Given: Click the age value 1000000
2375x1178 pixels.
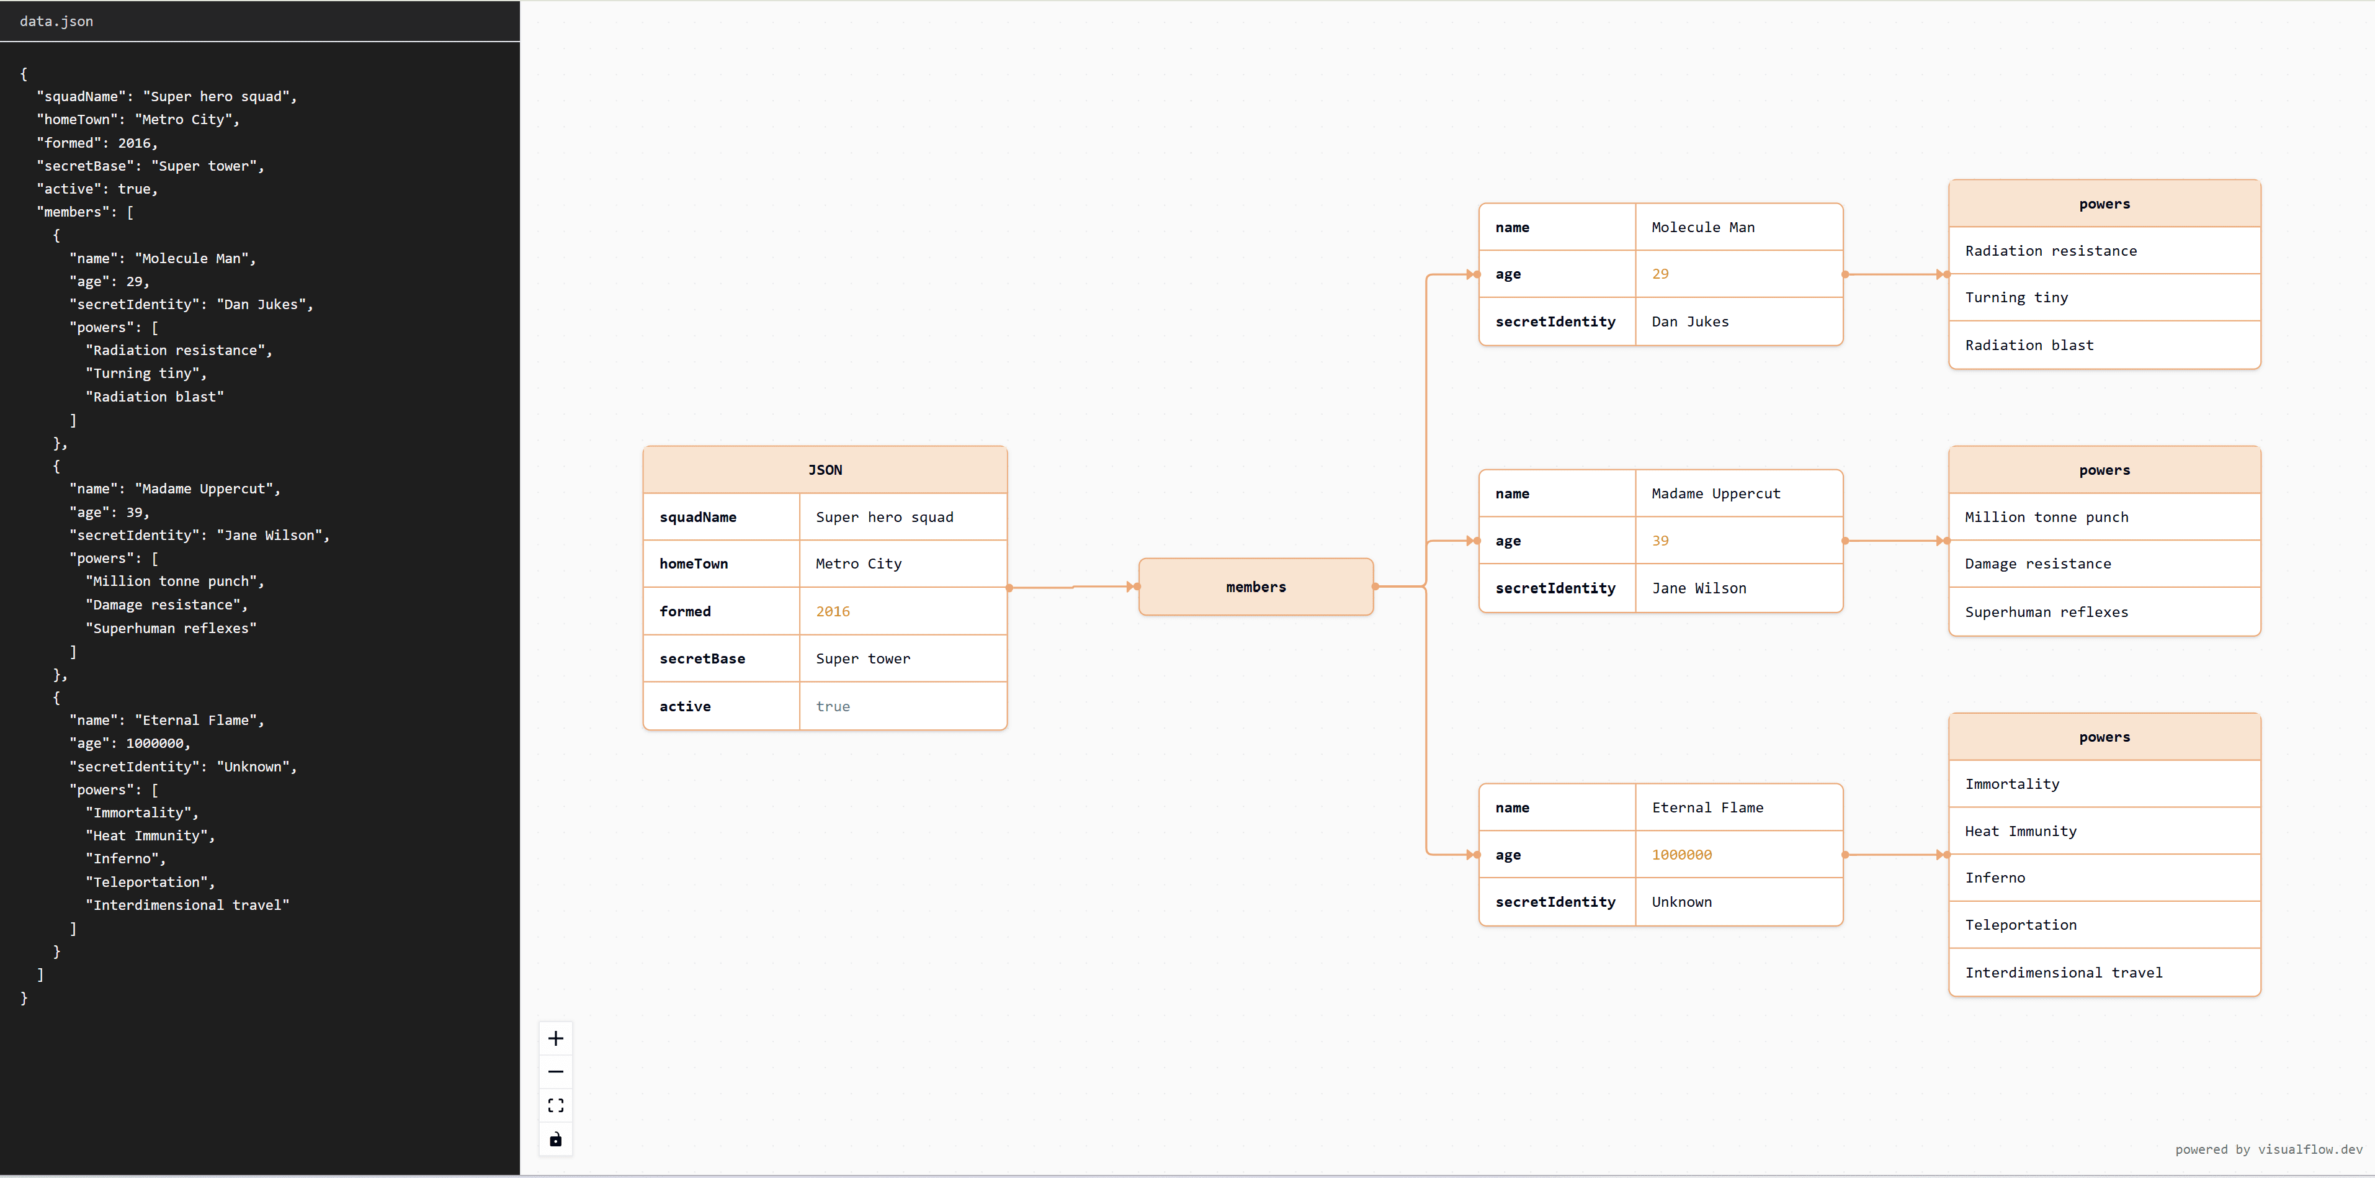Looking at the screenshot, I should pos(1739,854).
